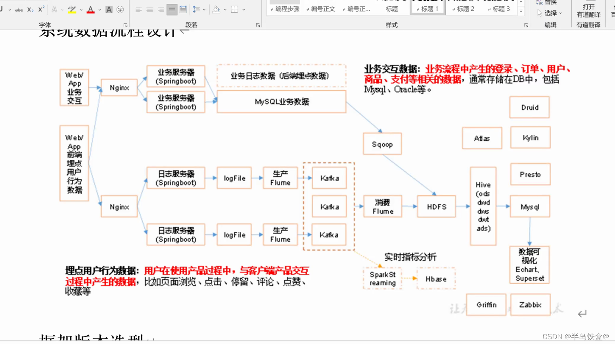Apply red font color
This screenshot has height=344, width=615.
point(91,9)
